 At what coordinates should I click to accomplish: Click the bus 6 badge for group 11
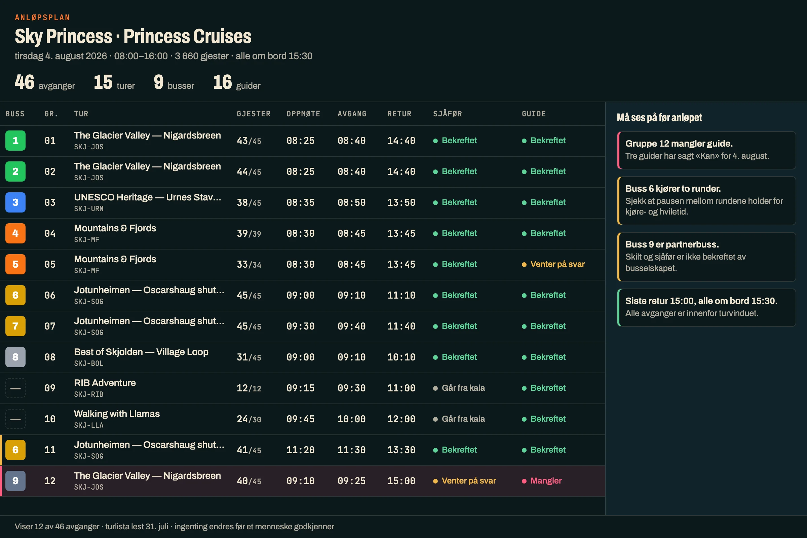(x=15, y=450)
